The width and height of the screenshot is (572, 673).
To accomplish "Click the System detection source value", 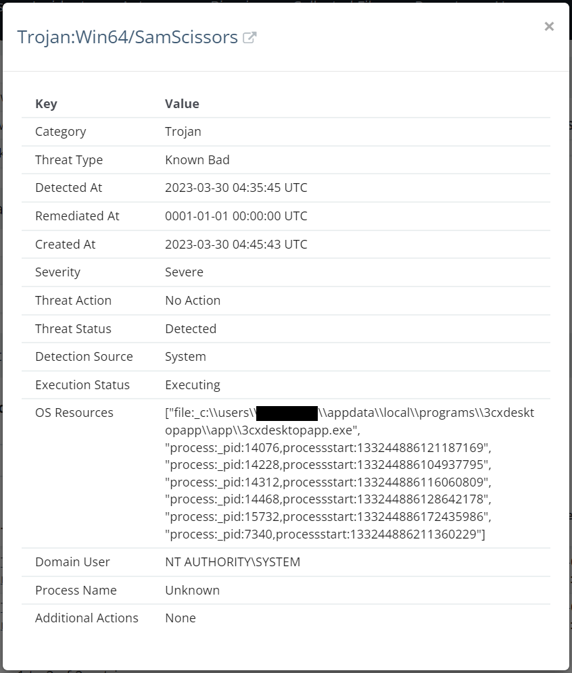I will click(x=185, y=356).
